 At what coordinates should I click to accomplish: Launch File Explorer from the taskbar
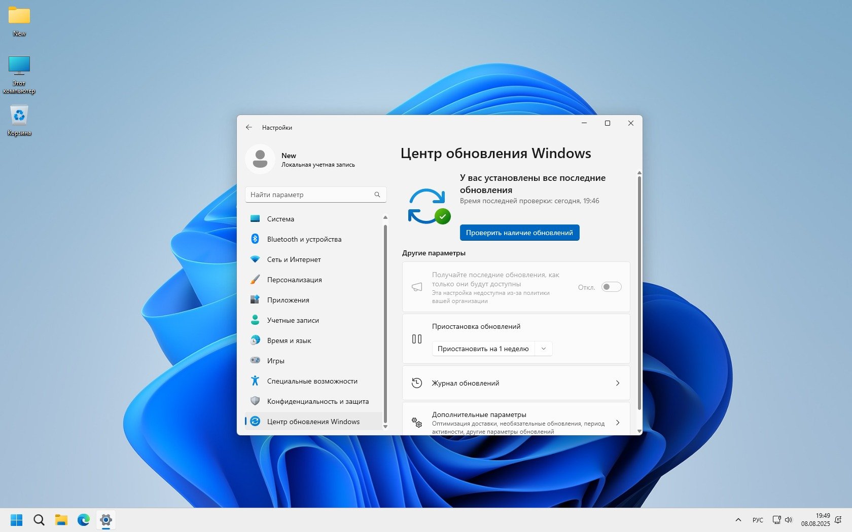[61, 520]
